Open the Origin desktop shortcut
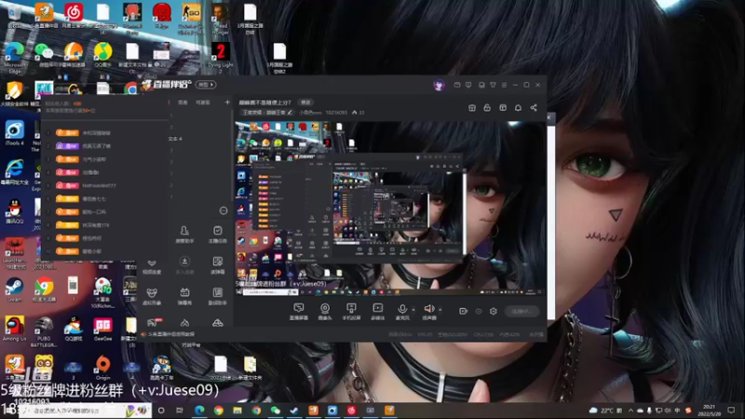The height and width of the screenshot is (419, 745). pyautogui.click(x=102, y=367)
